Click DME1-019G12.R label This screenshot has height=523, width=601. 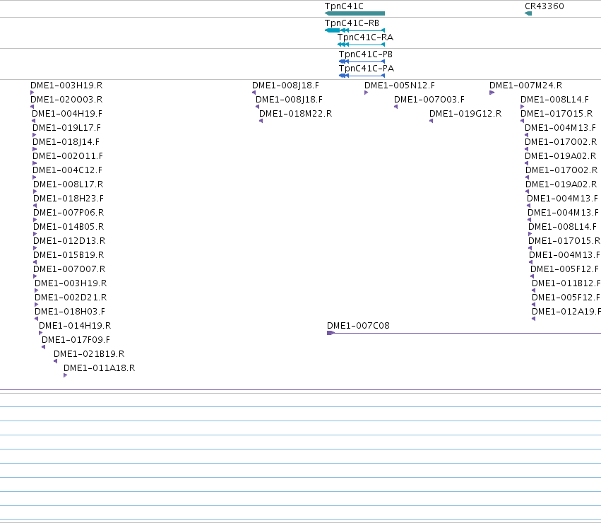[465, 114]
